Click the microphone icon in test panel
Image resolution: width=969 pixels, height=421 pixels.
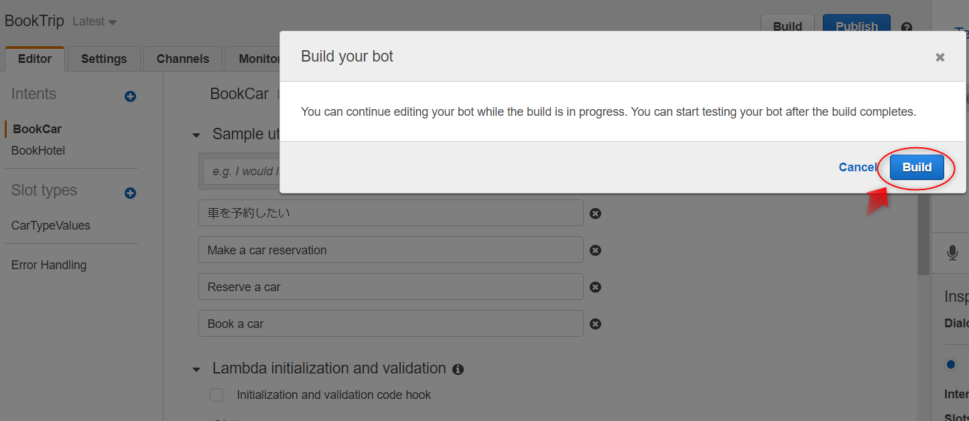coord(952,252)
